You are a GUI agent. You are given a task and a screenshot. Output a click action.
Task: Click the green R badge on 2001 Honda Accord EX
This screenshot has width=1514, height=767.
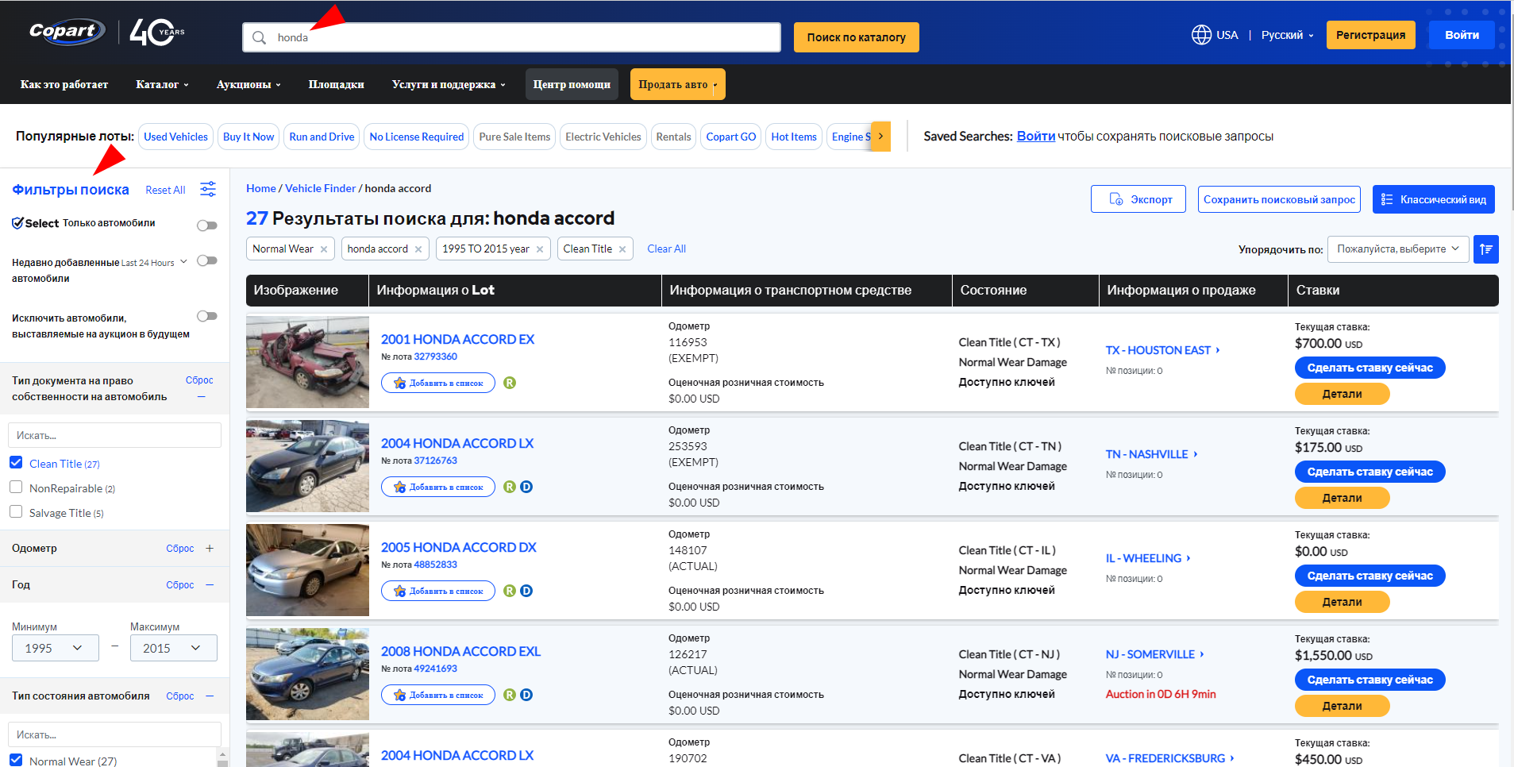[x=510, y=383]
